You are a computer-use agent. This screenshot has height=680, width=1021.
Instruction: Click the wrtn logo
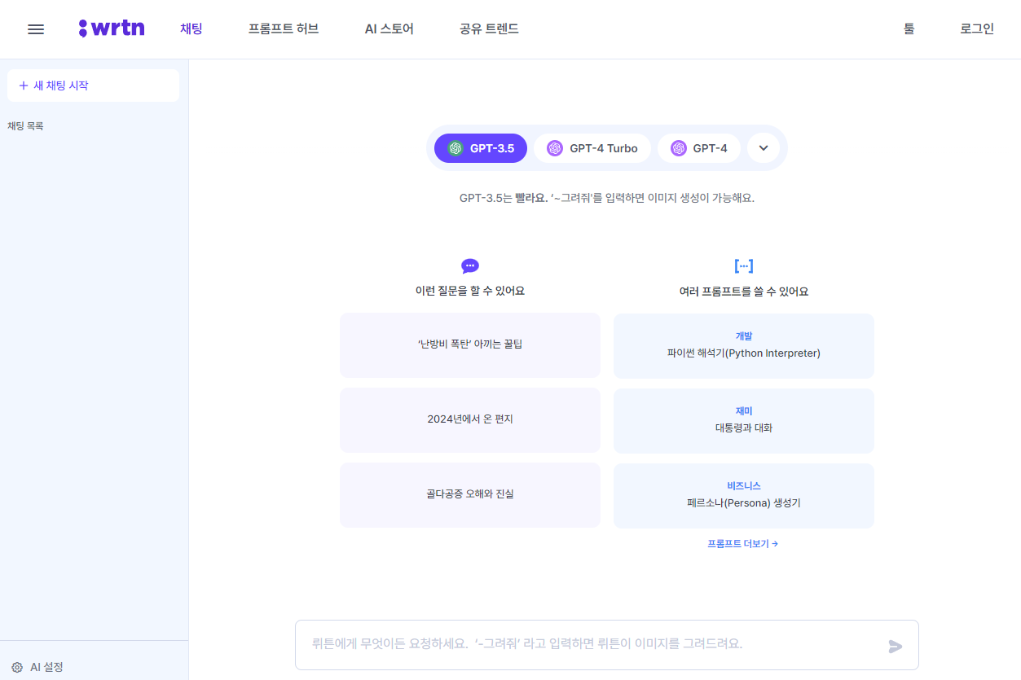[112, 27]
